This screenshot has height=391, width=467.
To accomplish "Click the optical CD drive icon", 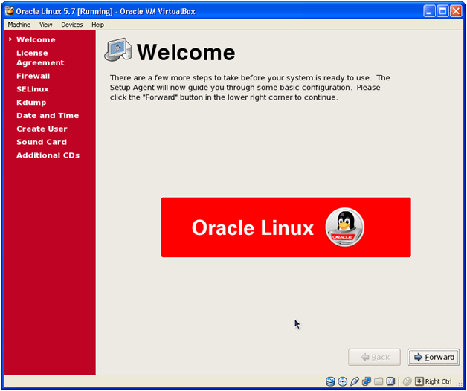I will (343, 381).
